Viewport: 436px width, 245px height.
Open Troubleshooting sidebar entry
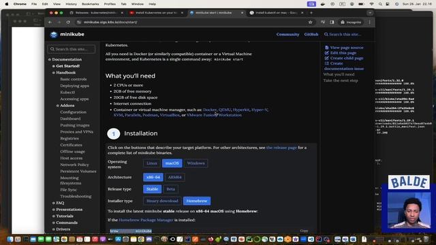tap(76, 196)
